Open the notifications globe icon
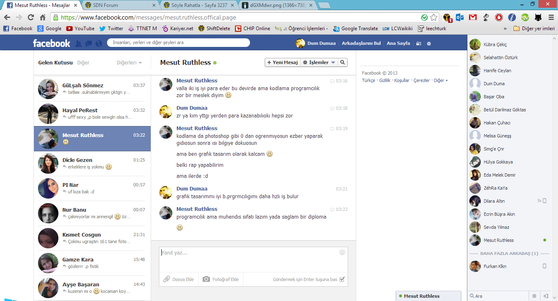The image size is (558, 301). click(x=98, y=43)
